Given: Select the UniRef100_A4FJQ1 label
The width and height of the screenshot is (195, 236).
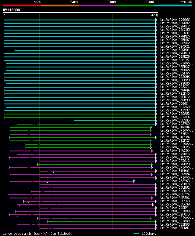Looking at the screenshot, I should [x=175, y=198].
